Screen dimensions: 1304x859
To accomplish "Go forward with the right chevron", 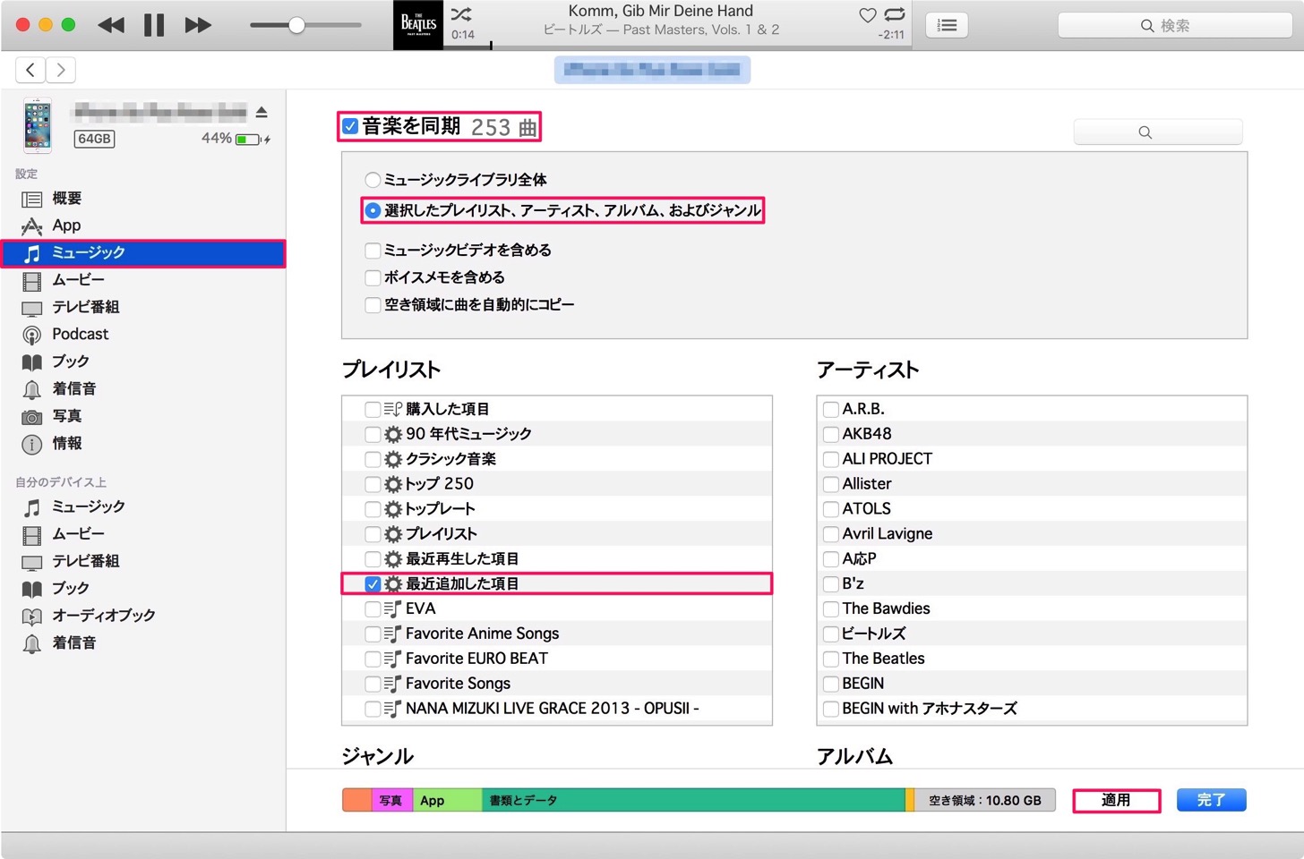I will (61, 70).
